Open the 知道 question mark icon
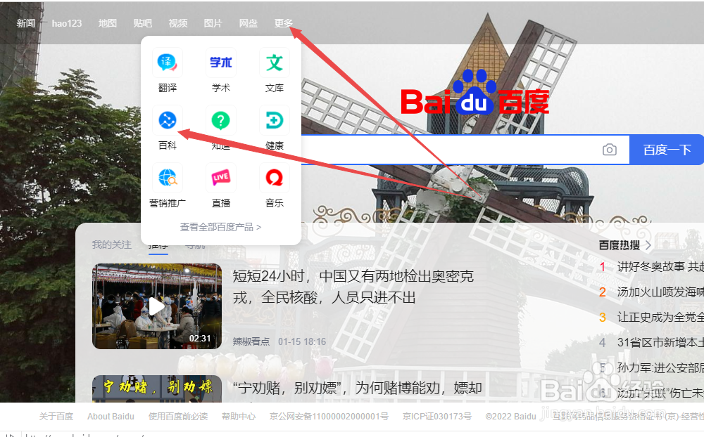Screen dimensions: 704x437 click(220, 120)
